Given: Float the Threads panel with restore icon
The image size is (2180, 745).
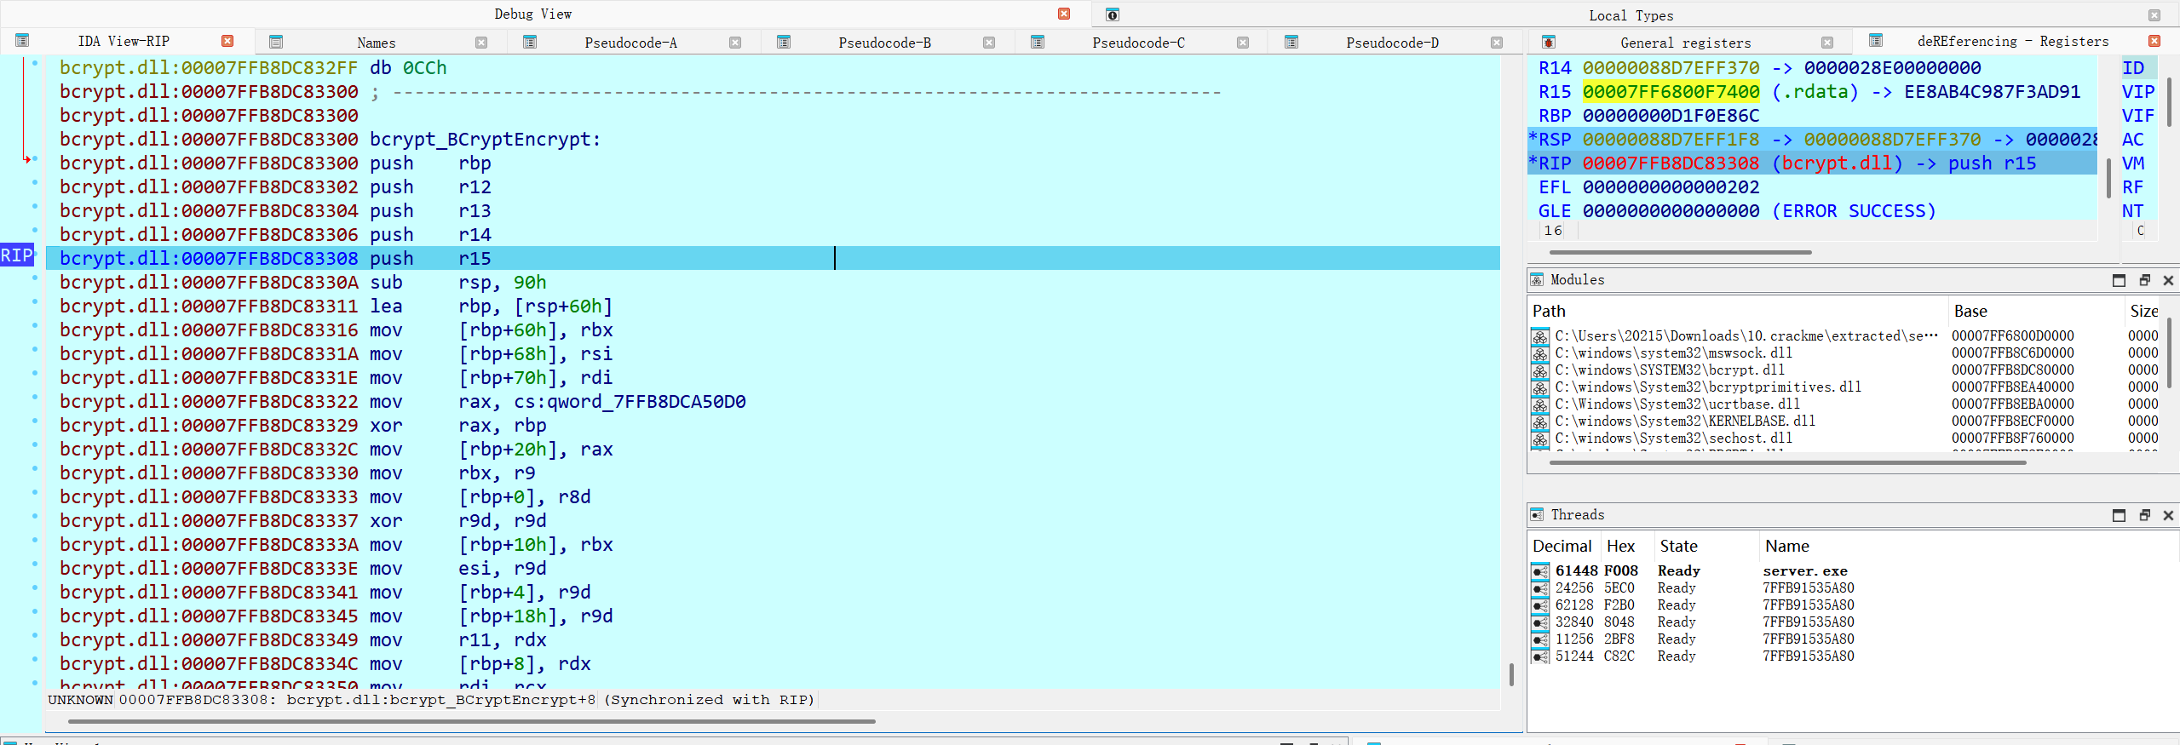Looking at the screenshot, I should coord(2144,515).
